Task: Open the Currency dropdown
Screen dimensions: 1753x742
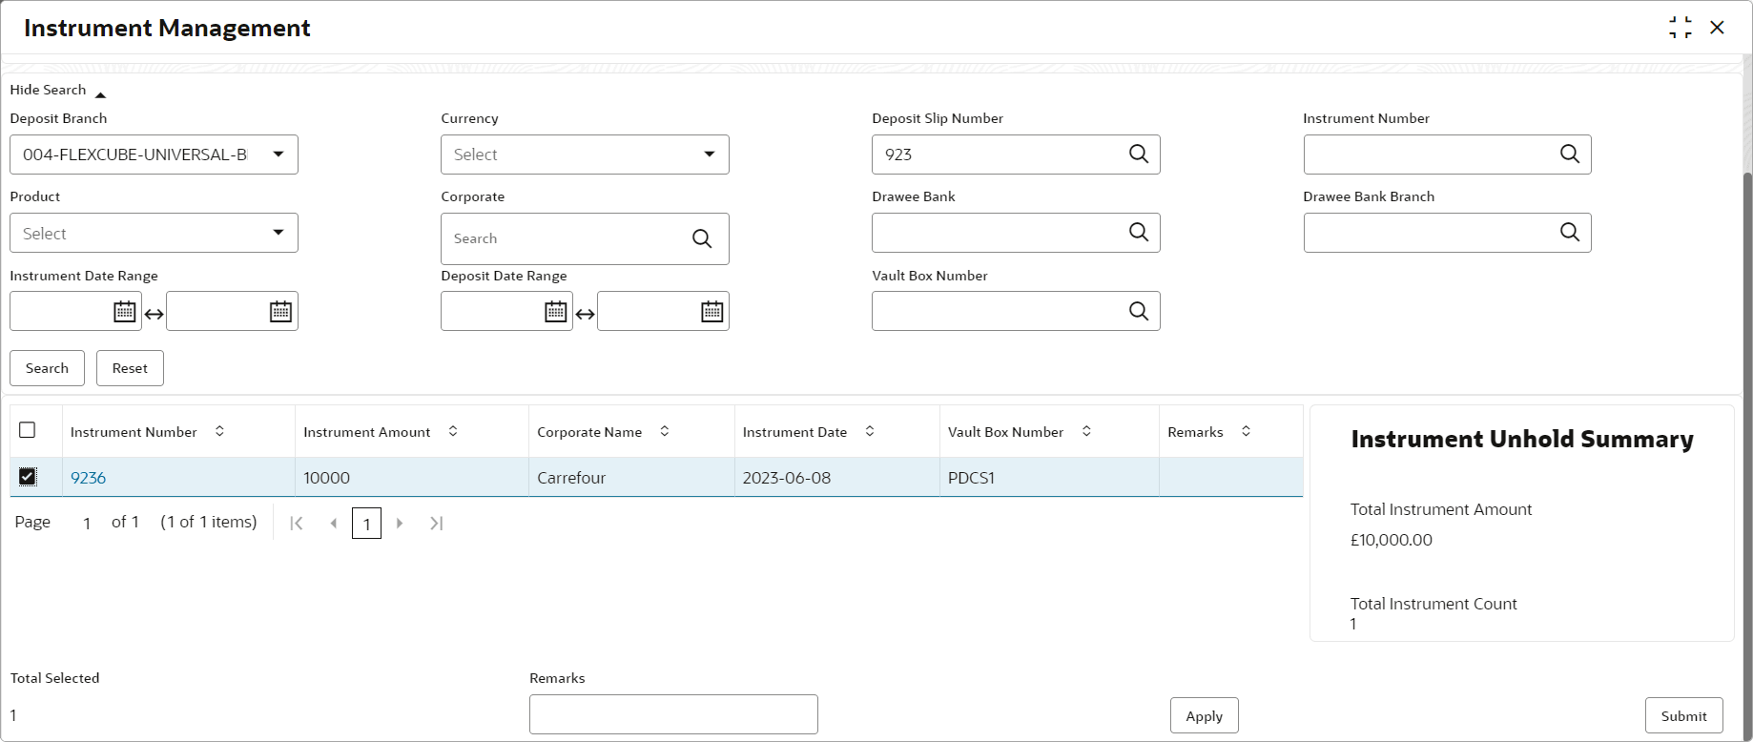Action: pyautogui.click(x=709, y=155)
